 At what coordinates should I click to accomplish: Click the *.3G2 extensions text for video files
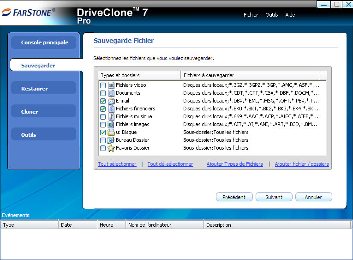(x=251, y=85)
